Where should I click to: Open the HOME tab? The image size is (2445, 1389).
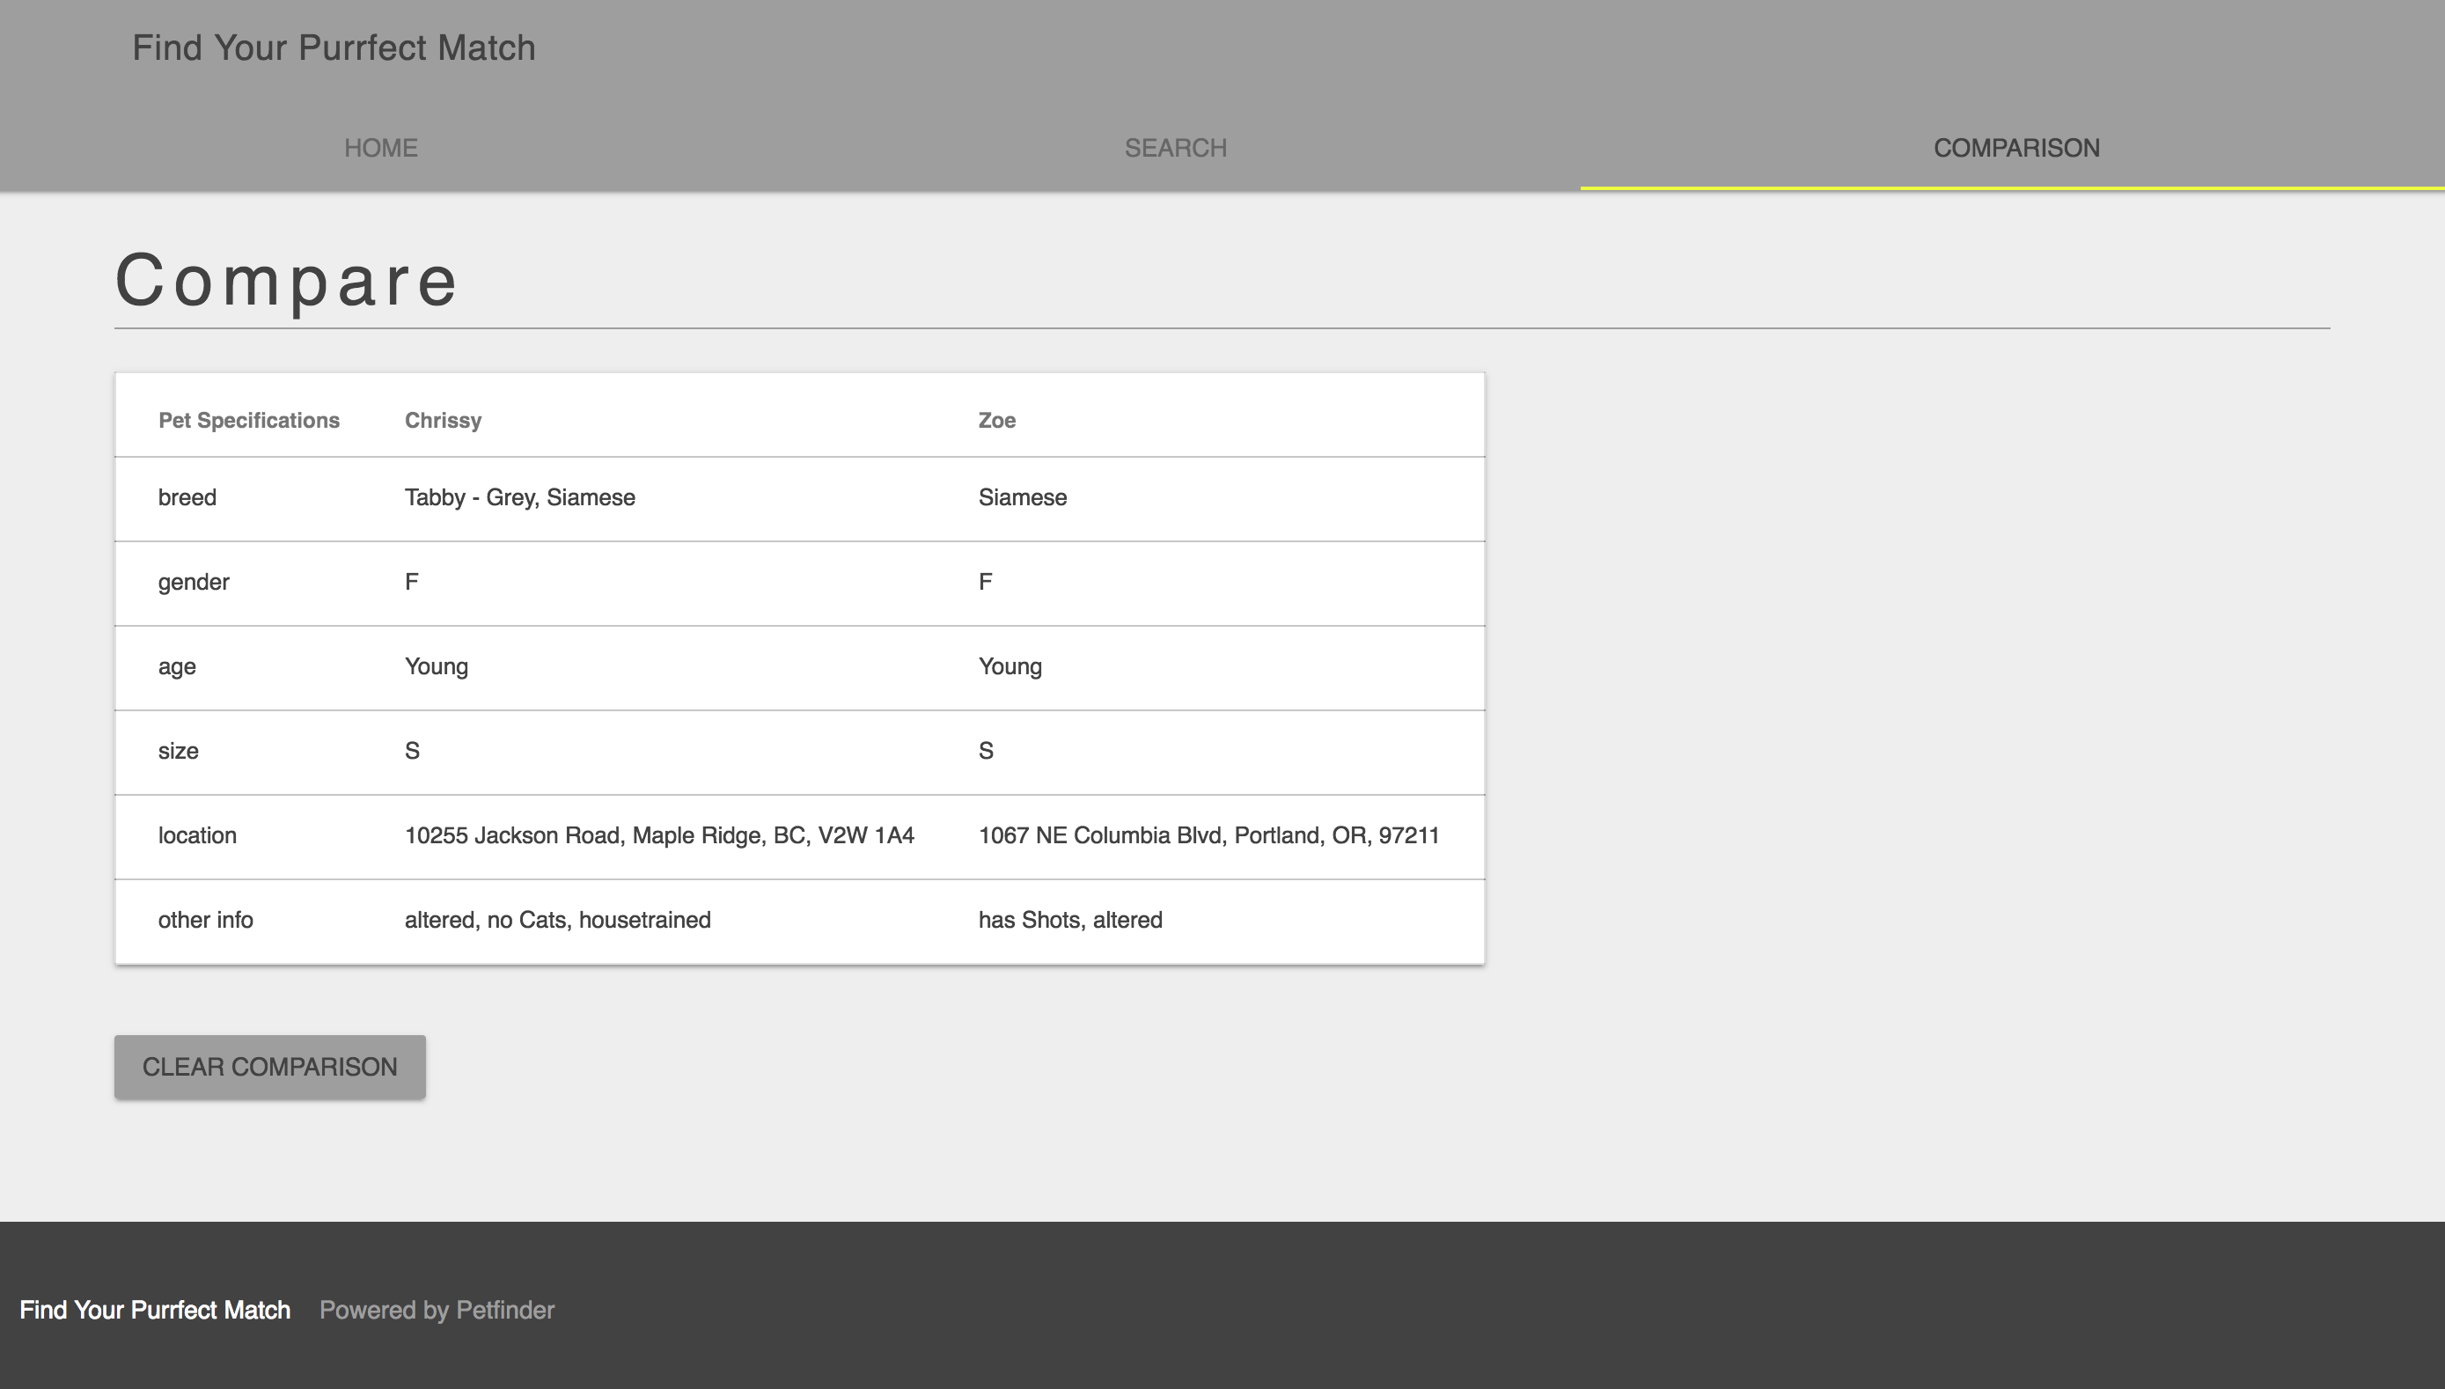click(x=380, y=148)
